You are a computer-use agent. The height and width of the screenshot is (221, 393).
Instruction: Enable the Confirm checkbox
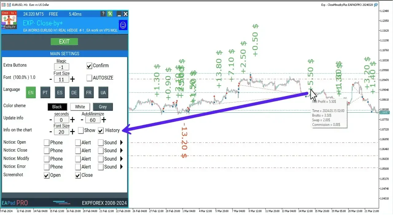[x=89, y=65]
